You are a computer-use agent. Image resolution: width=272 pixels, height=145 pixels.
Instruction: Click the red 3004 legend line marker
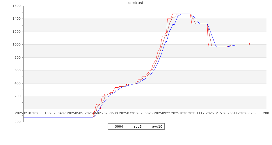click(x=111, y=127)
